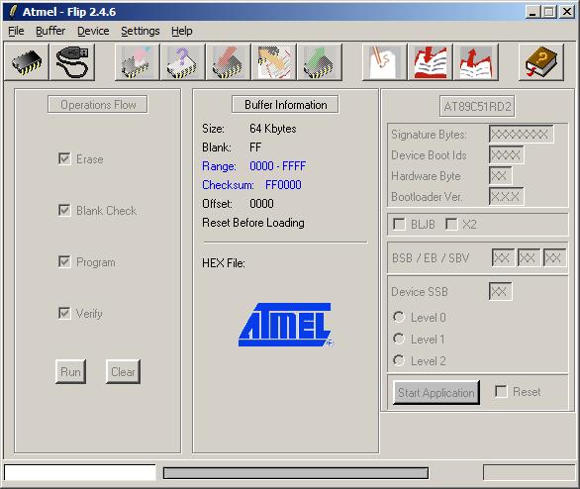Click the Blank: FF text
Viewport: 580px width, 489px height.
click(x=232, y=147)
